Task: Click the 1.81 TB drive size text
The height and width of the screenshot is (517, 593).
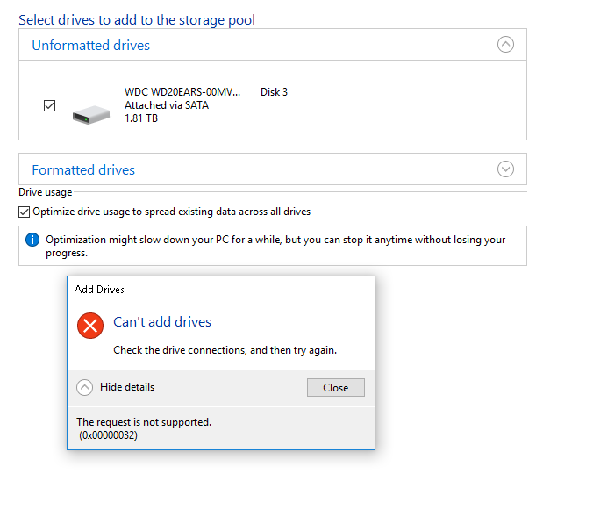Action: (x=141, y=118)
